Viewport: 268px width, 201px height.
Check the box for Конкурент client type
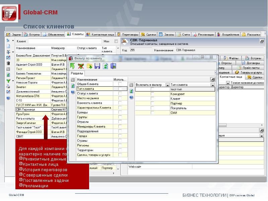click(152, 94)
